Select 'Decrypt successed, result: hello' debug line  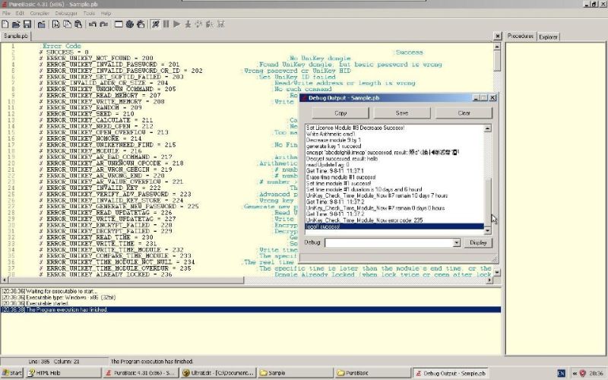pos(394,159)
